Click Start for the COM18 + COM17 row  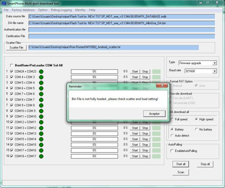[135, 156]
